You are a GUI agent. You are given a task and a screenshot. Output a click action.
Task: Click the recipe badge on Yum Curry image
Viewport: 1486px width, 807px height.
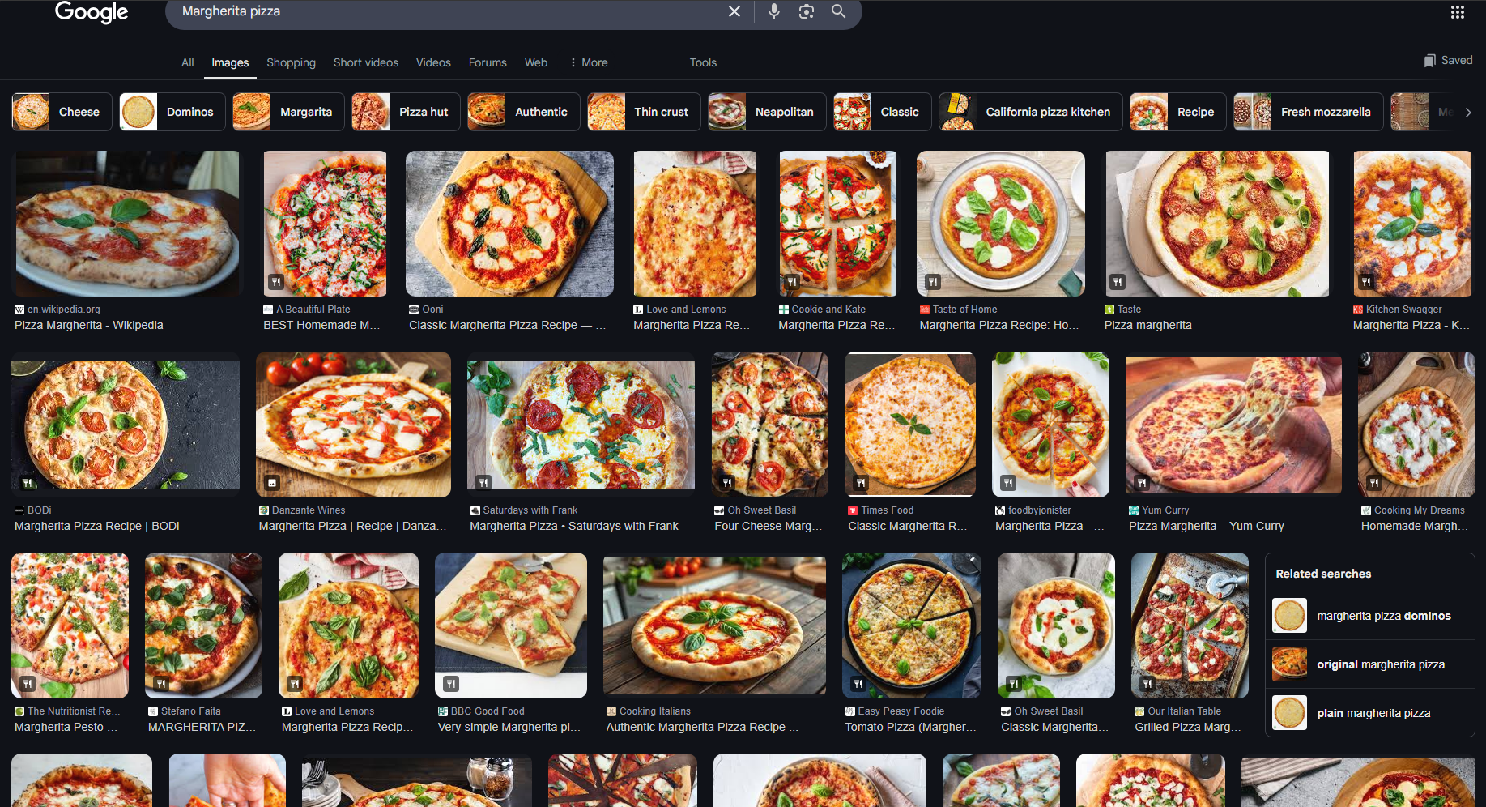(x=1142, y=483)
